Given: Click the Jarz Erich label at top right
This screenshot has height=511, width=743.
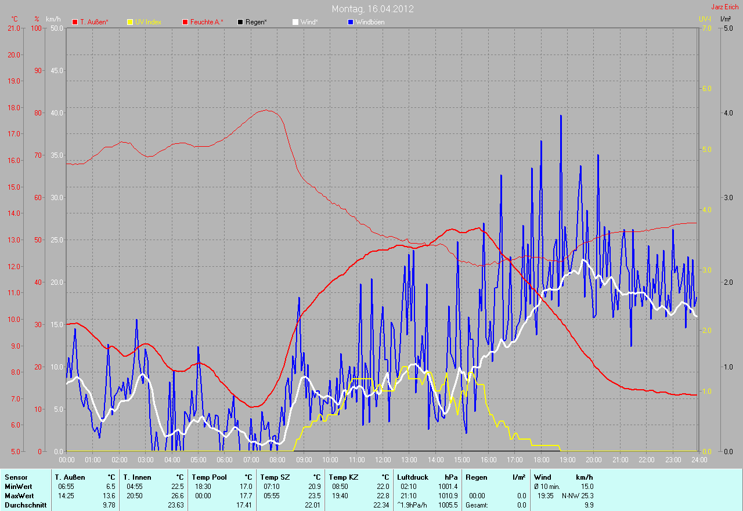Looking at the screenshot, I should 725,7.
